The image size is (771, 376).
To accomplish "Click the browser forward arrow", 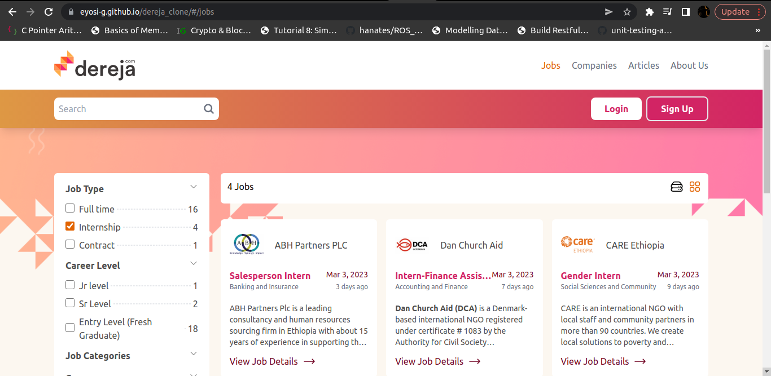I will [30, 11].
